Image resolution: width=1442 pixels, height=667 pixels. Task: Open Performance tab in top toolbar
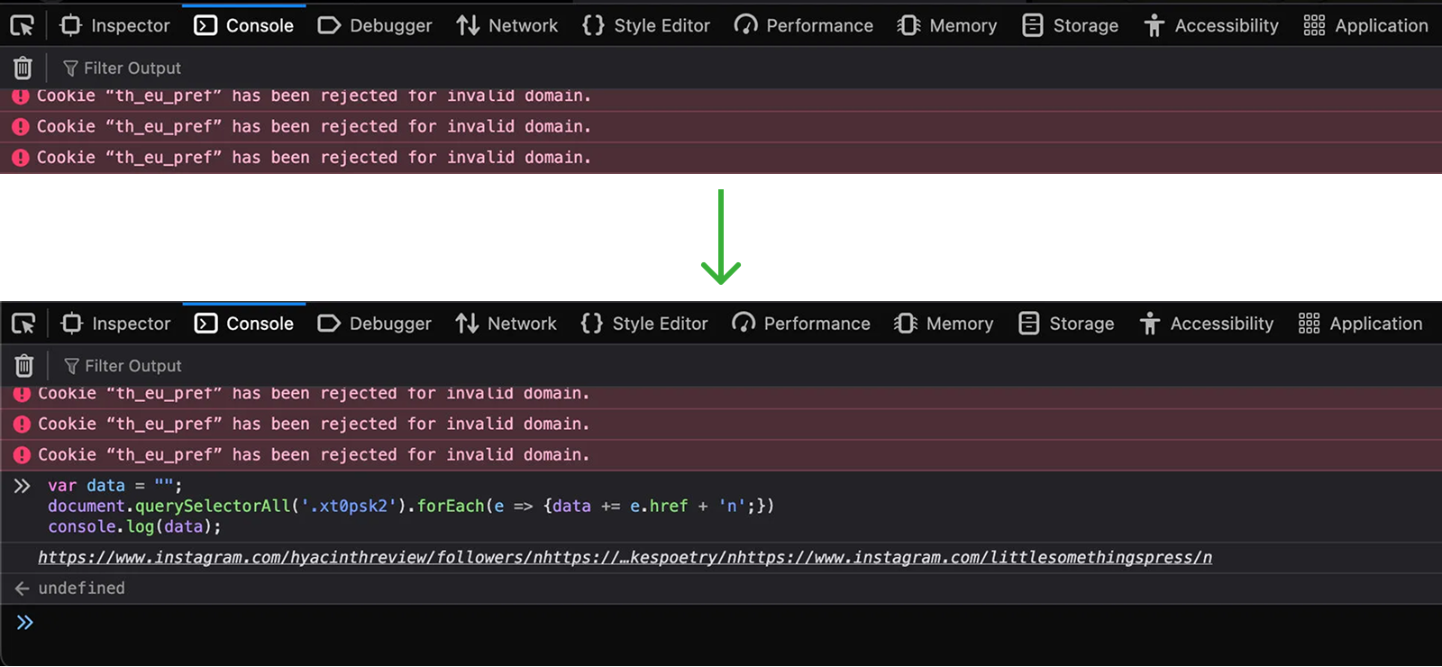pos(804,25)
